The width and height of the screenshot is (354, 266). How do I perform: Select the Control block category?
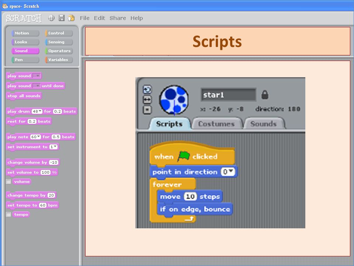[x=59, y=33]
